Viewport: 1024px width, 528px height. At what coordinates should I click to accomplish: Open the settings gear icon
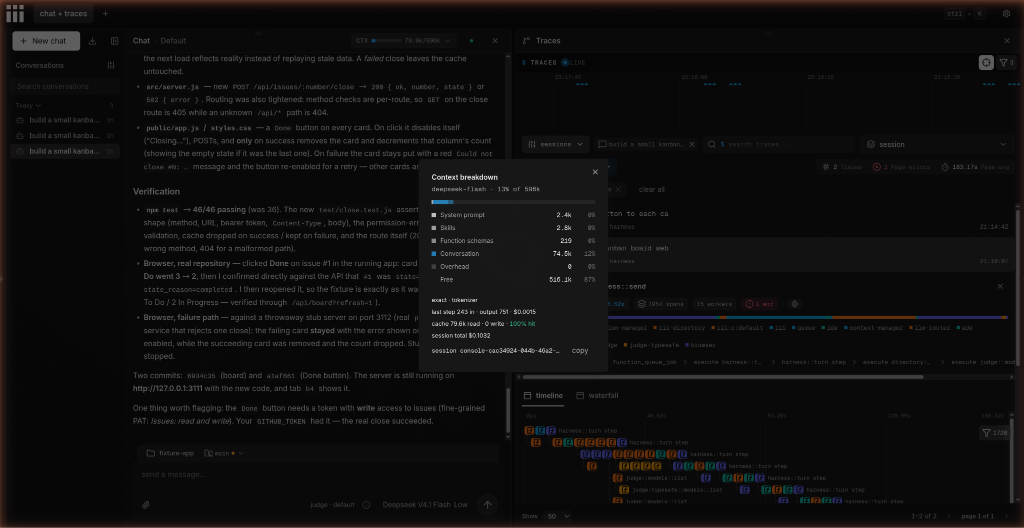point(1006,13)
